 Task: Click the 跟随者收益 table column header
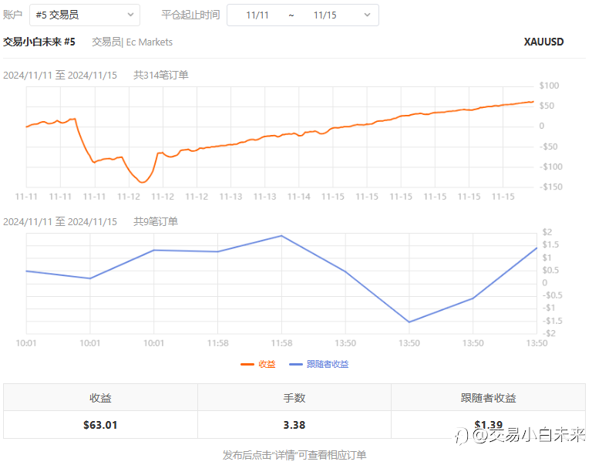tap(488, 398)
